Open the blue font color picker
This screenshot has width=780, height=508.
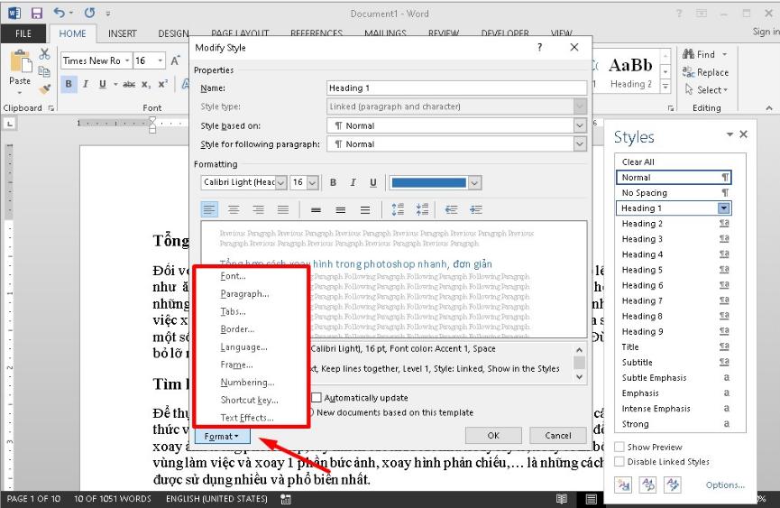(x=474, y=182)
